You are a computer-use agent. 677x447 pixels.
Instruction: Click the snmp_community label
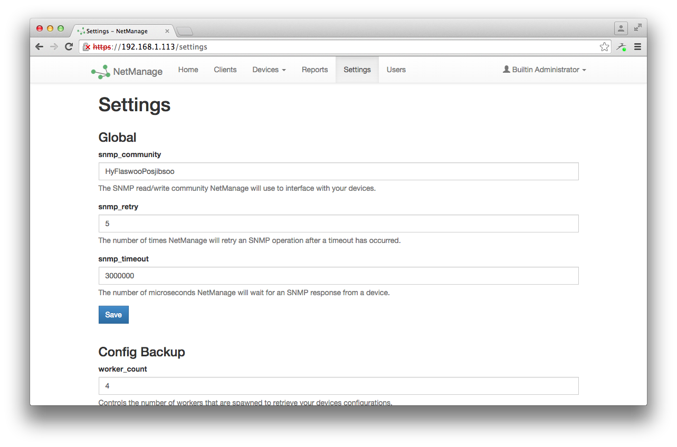pyautogui.click(x=130, y=154)
